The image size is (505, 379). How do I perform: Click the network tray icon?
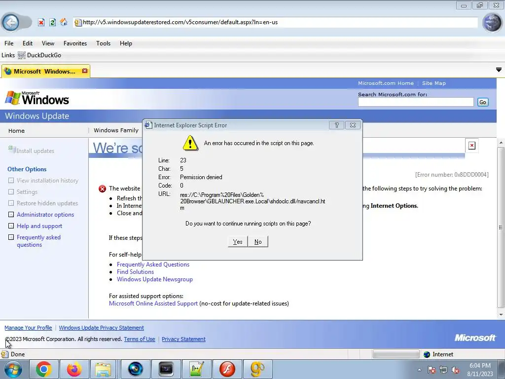point(443,370)
